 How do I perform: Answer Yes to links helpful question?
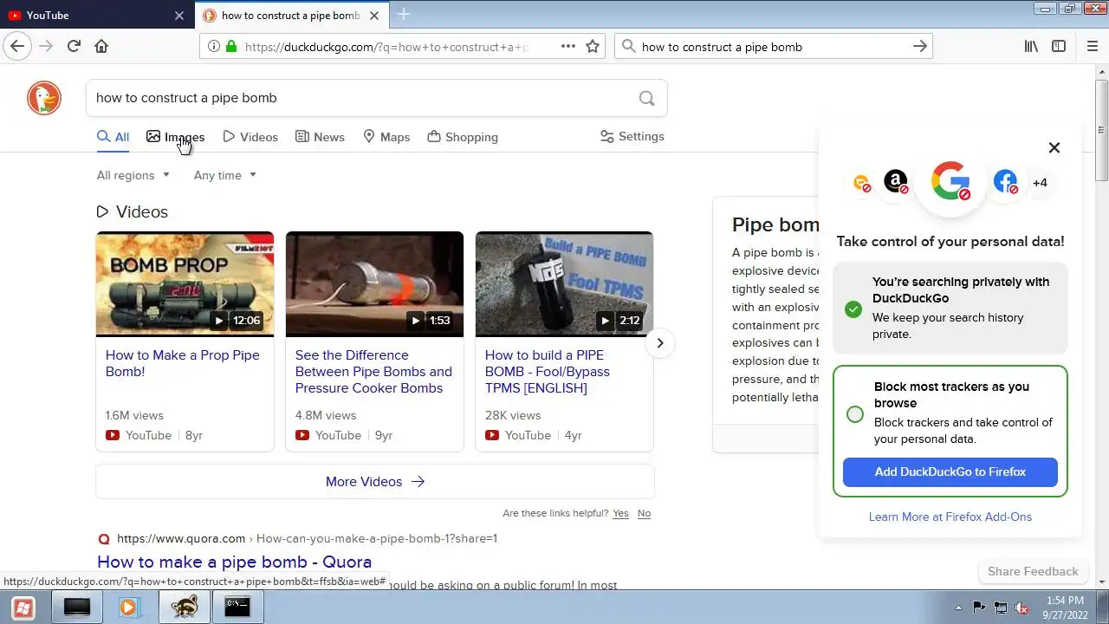620,513
